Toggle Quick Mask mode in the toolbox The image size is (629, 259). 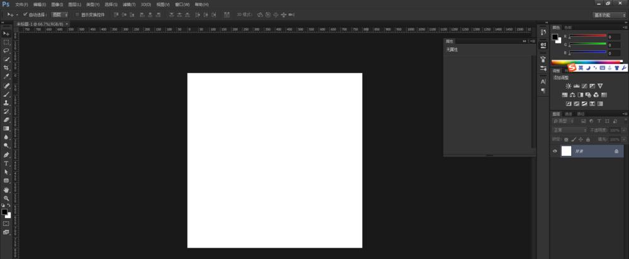pyautogui.click(x=6, y=223)
